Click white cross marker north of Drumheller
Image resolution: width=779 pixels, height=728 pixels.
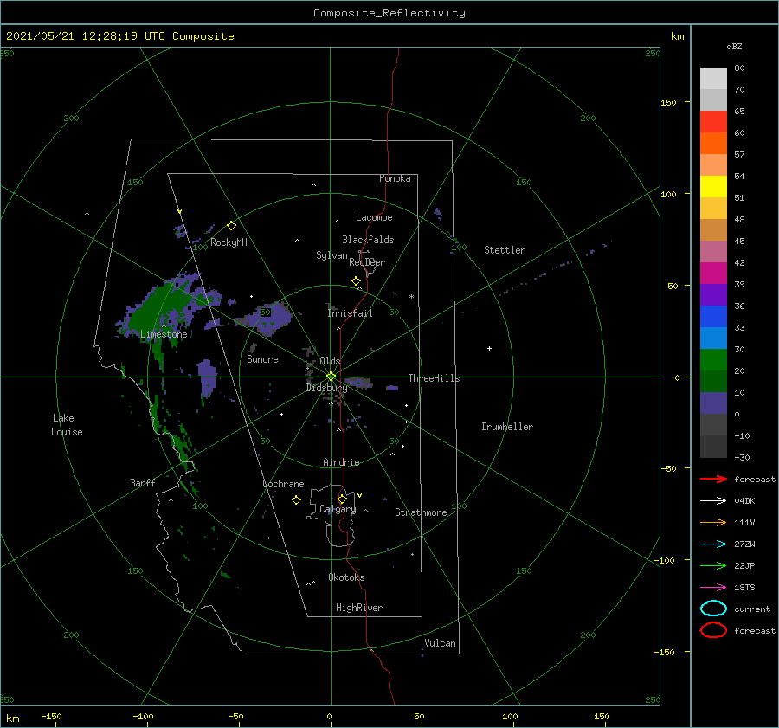tap(489, 348)
